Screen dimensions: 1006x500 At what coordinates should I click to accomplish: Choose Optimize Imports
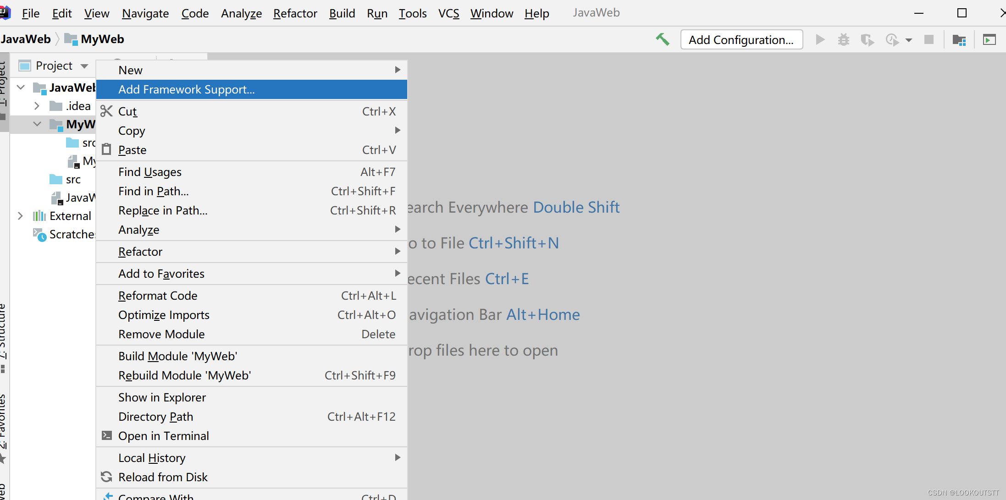click(x=252, y=314)
